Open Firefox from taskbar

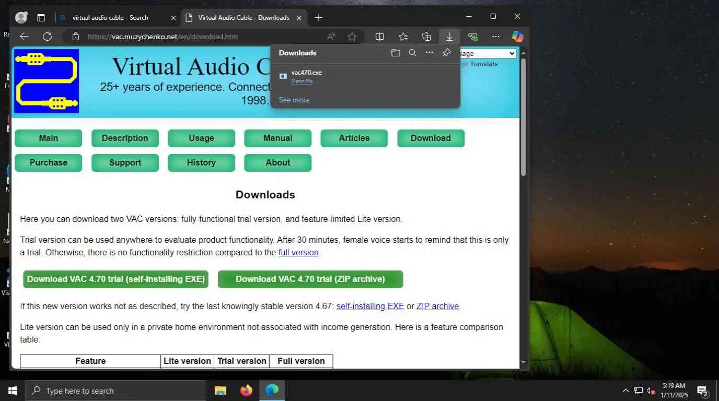point(246,391)
